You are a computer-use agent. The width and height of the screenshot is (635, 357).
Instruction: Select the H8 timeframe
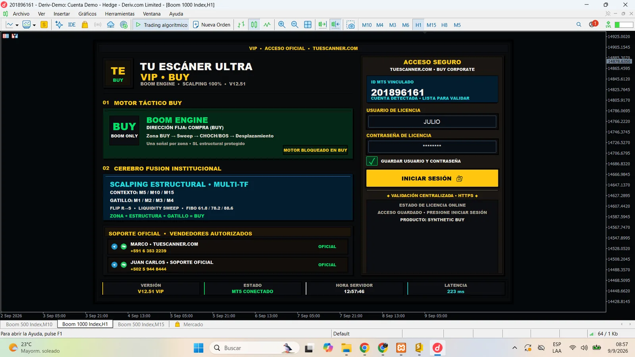point(444,25)
